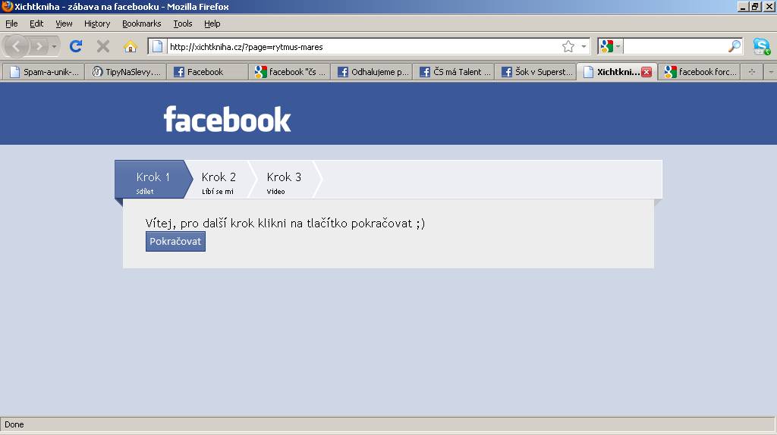Open the Bookmarks menu
Image resolution: width=777 pixels, height=435 pixels.
(142, 23)
